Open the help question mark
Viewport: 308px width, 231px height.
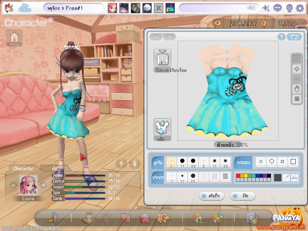point(281,37)
